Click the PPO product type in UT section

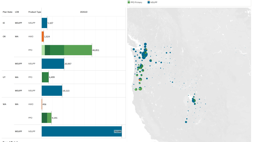pos(30,77)
